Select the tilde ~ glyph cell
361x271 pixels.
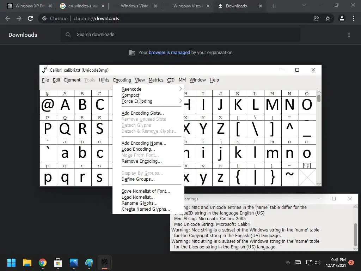[290, 177]
